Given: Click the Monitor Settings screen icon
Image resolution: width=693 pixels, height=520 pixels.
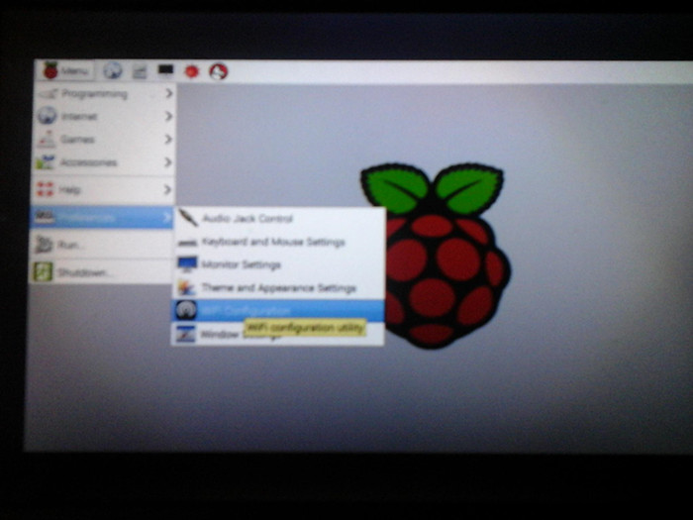Looking at the screenshot, I should [187, 264].
